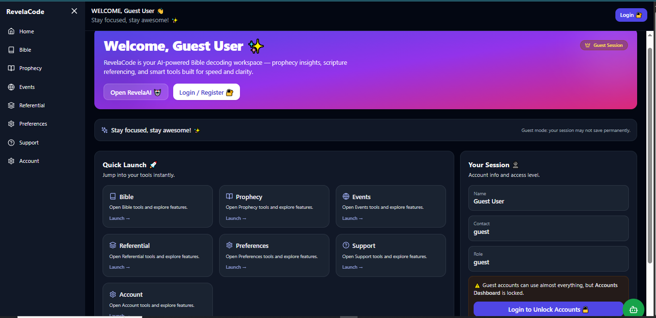Launch the Bible tools card

(119, 218)
